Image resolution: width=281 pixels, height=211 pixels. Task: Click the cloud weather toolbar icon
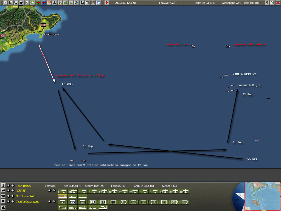click(x=99, y=3)
